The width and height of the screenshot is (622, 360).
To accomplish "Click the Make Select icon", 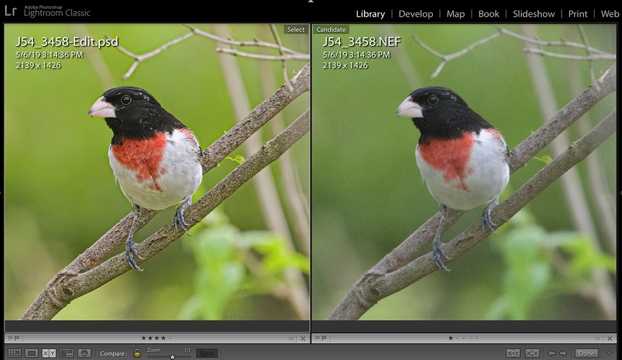I will click(532, 353).
